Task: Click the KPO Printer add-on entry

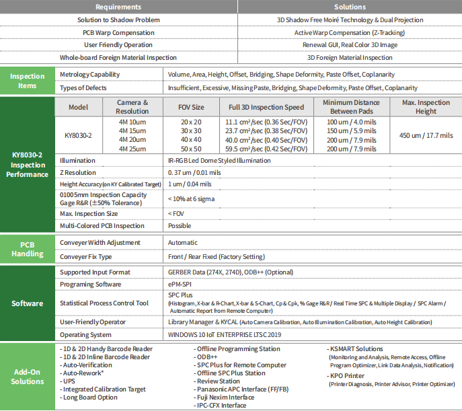Action: point(346,376)
